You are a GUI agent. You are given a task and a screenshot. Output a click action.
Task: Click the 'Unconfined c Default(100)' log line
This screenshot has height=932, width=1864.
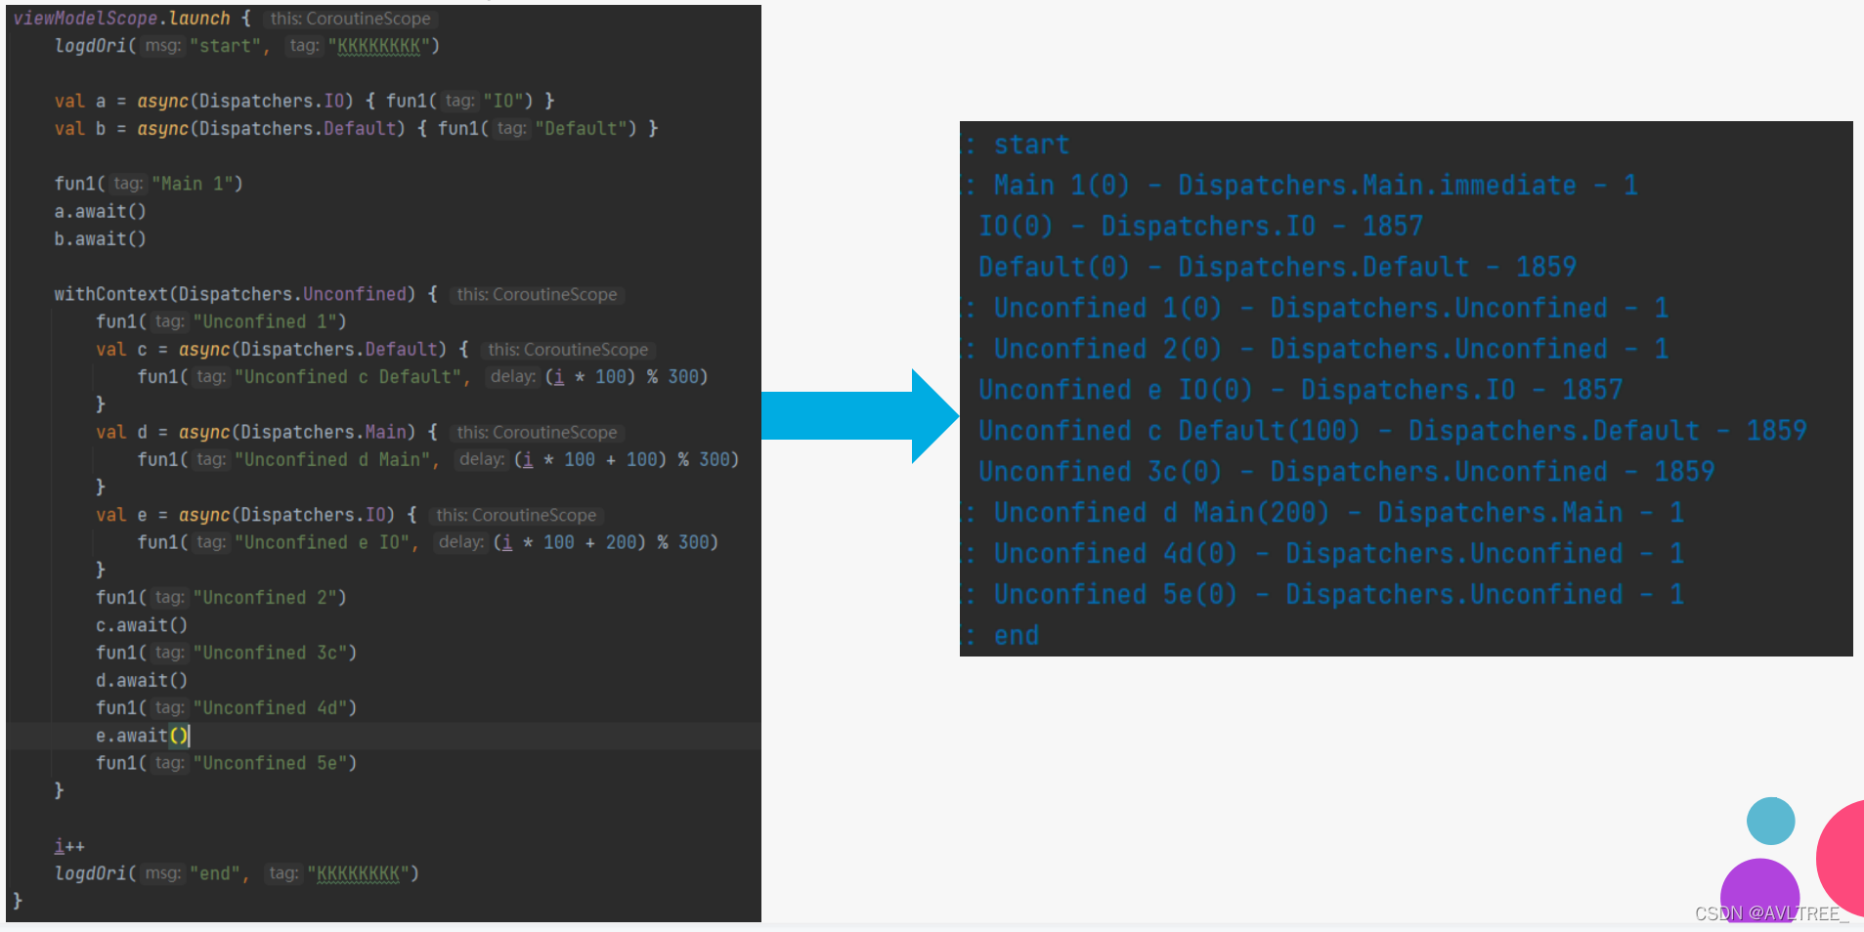tap(1393, 431)
